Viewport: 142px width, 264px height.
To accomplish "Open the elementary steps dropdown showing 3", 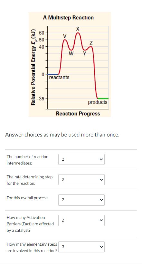I will click(81, 247).
